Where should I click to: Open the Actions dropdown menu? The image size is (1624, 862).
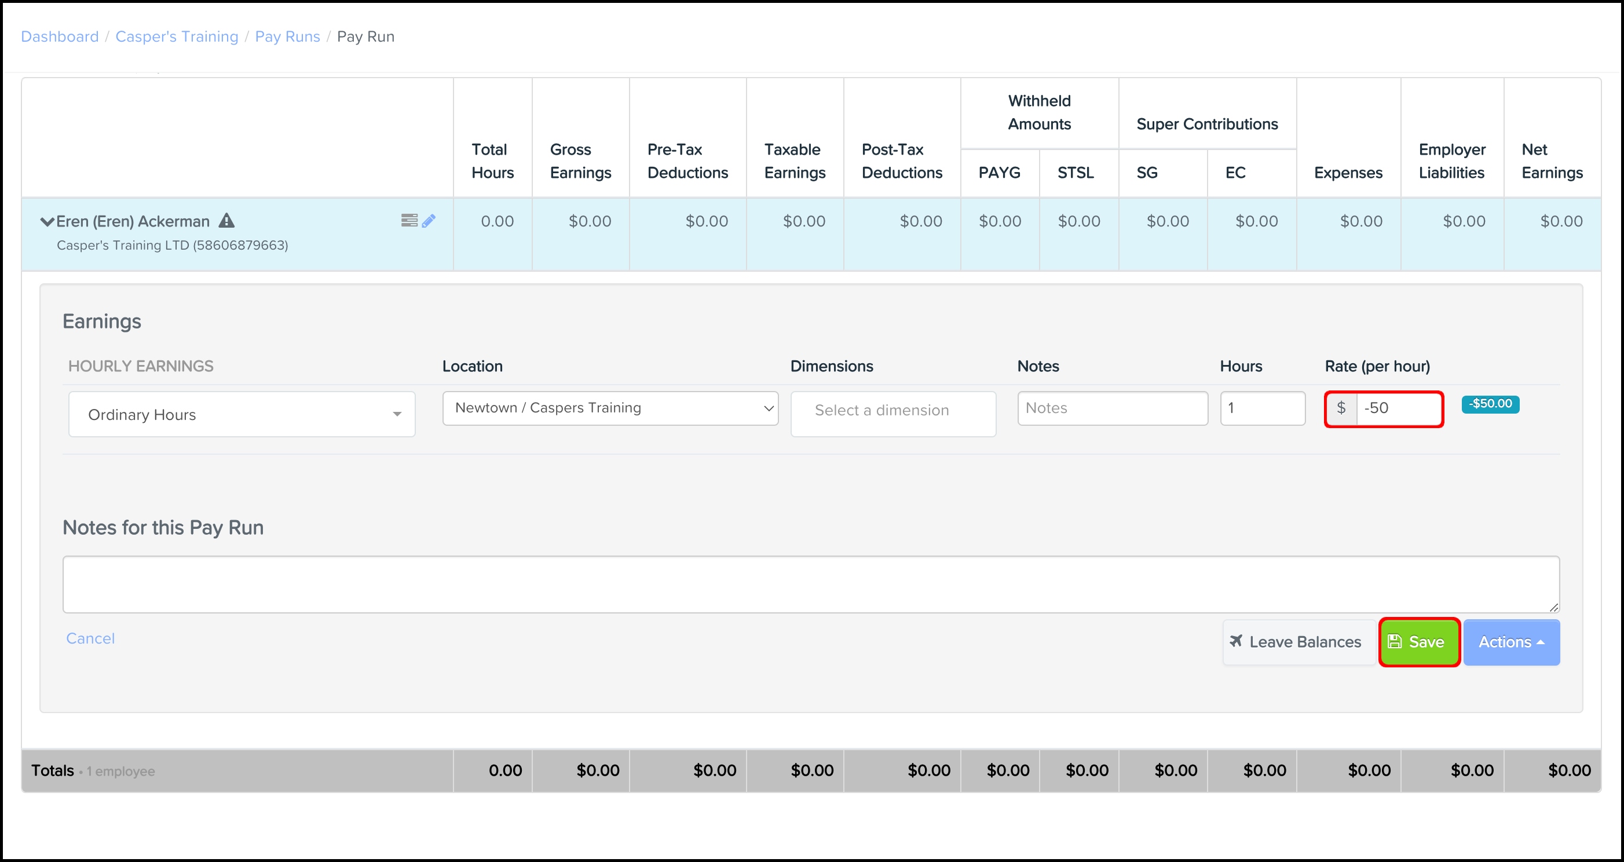tap(1511, 642)
